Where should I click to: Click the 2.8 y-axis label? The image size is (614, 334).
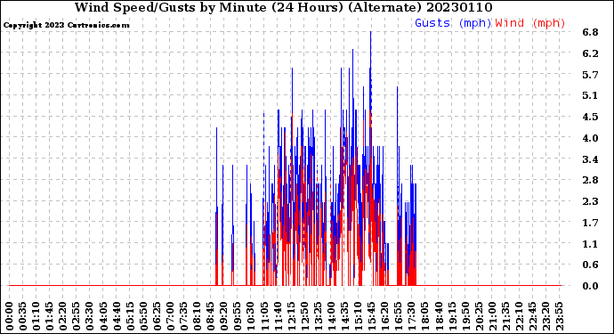591,180
